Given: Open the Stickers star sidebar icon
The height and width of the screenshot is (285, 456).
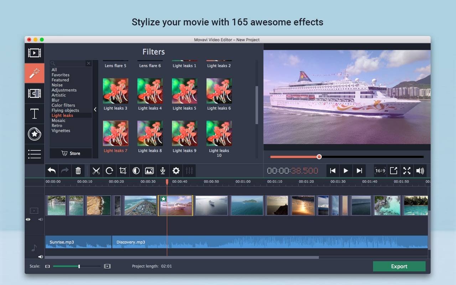Looking at the screenshot, I should click(x=34, y=134).
